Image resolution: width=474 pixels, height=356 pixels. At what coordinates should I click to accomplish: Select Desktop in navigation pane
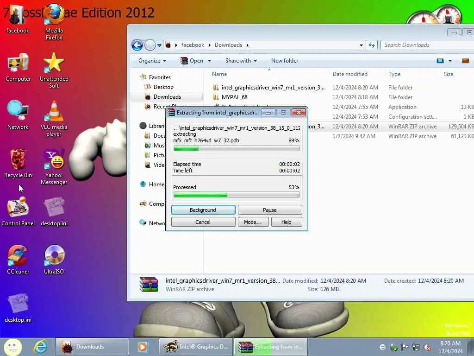click(159, 87)
